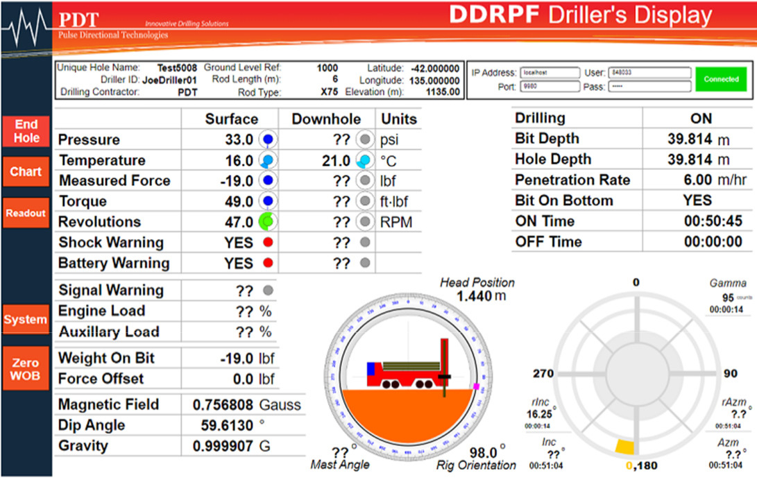The width and height of the screenshot is (757, 498).
Task: Click the Gravity value 0.999907
Action: click(223, 447)
